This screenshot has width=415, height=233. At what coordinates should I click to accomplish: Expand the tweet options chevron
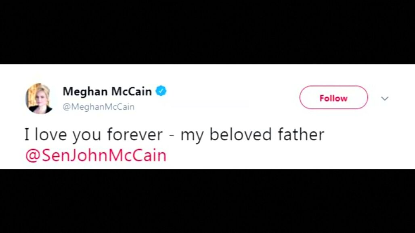[x=385, y=98]
